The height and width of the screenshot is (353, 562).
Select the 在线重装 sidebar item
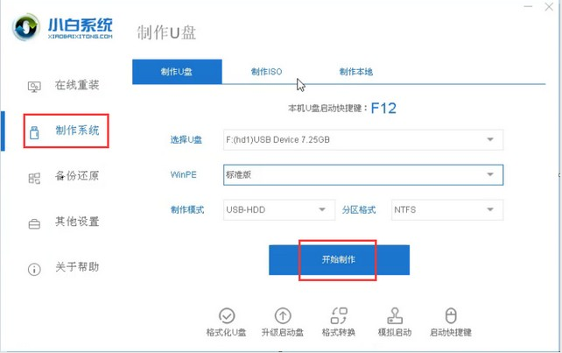pyautogui.click(x=66, y=86)
